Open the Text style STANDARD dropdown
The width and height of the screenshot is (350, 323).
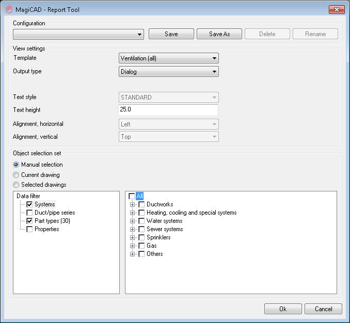168,98
